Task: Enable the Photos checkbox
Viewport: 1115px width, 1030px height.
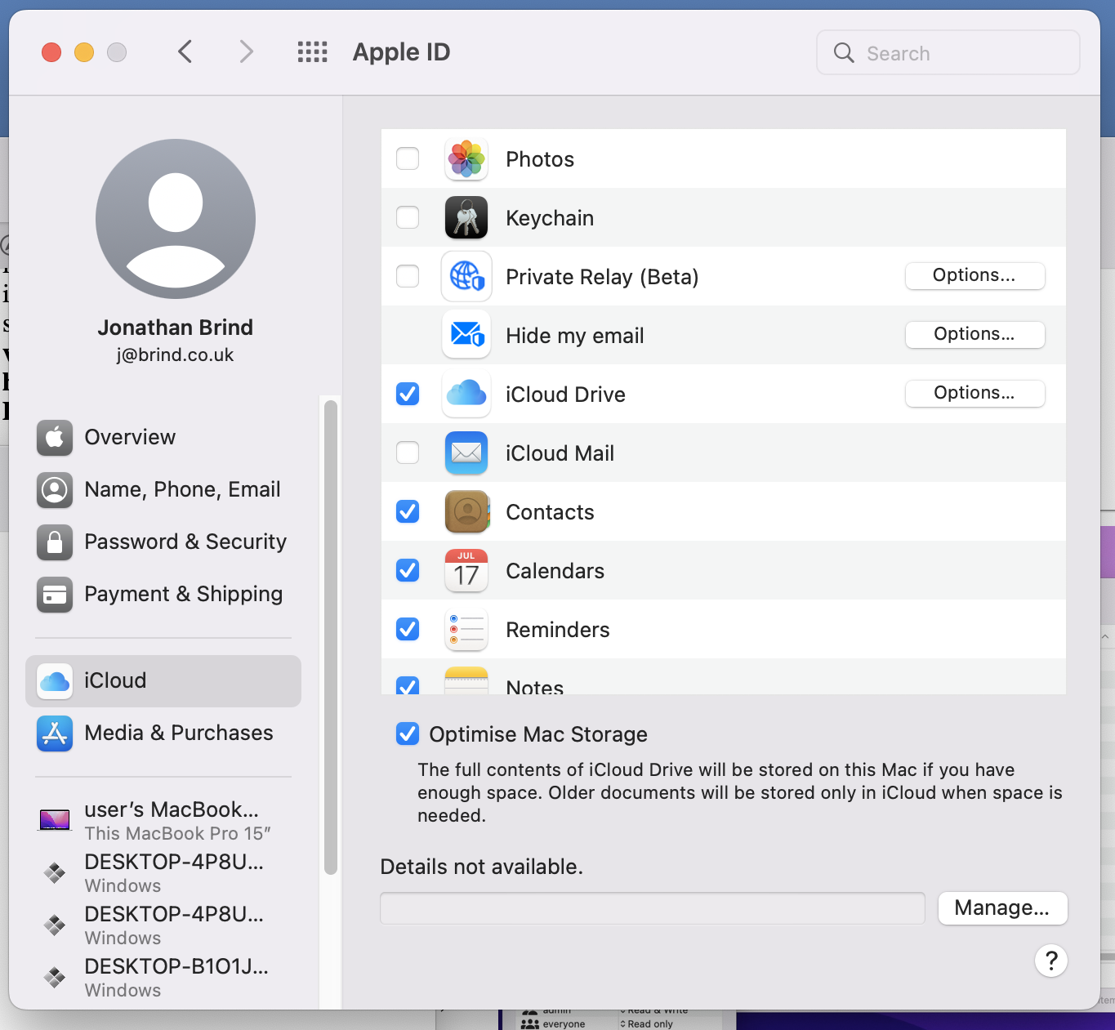Action: click(x=408, y=158)
